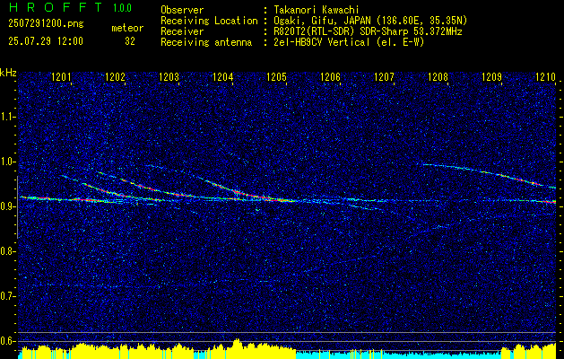
Task: Click the date 25.07.29 12:00
Action: coord(46,41)
